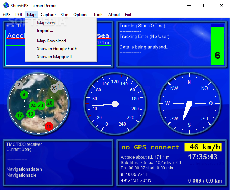Viewport: 230px width, 190px height.
Task: Click 'Tracking Error (No User)' message
Action: (x=145, y=36)
